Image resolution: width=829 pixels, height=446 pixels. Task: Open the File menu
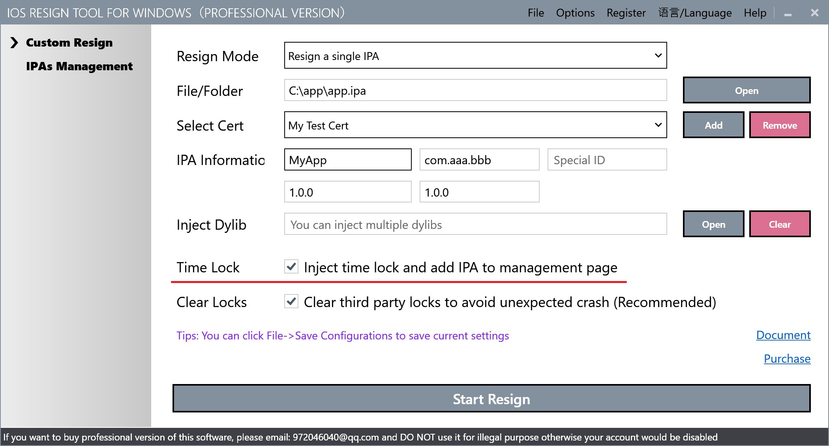(x=536, y=13)
